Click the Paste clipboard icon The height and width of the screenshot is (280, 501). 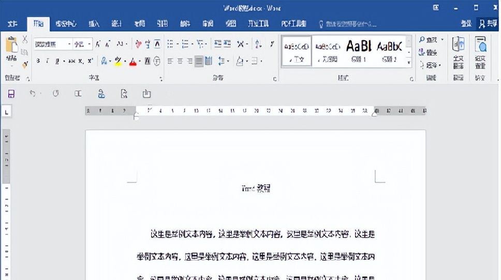[12, 45]
